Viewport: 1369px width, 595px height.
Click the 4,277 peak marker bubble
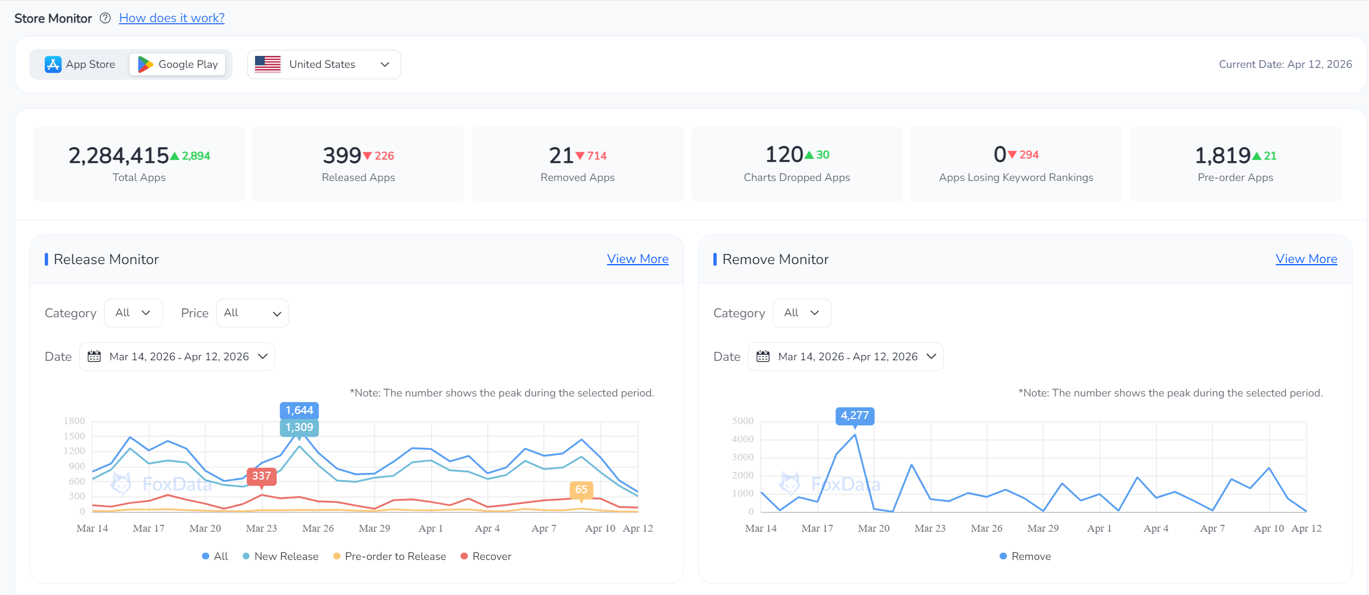point(854,416)
